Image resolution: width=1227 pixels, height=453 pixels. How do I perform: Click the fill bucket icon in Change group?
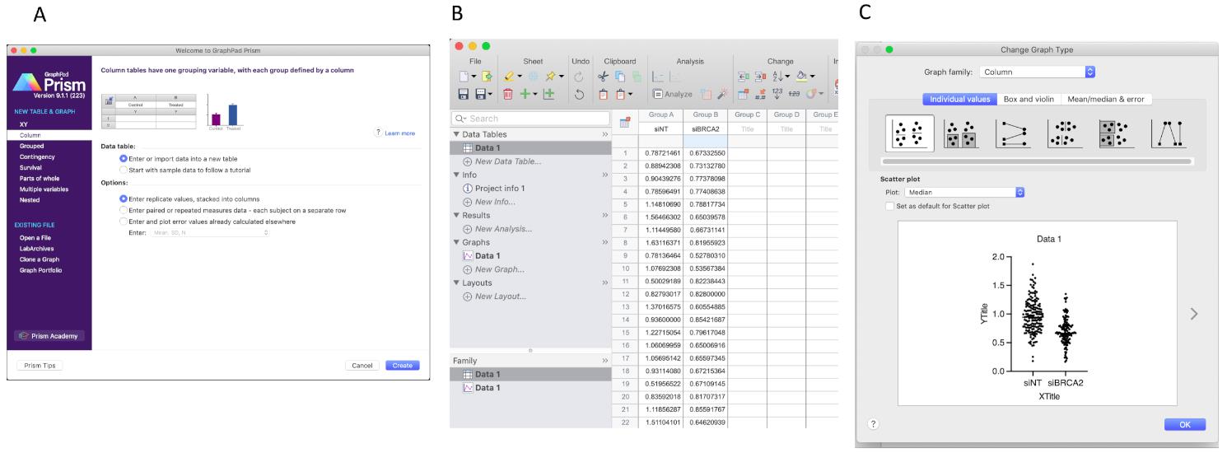[x=801, y=76]
